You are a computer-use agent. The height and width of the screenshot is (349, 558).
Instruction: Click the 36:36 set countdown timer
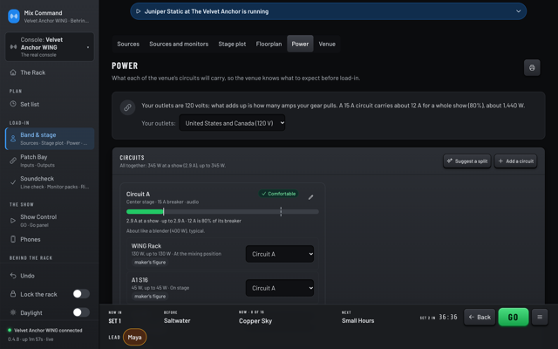point(447,317)
